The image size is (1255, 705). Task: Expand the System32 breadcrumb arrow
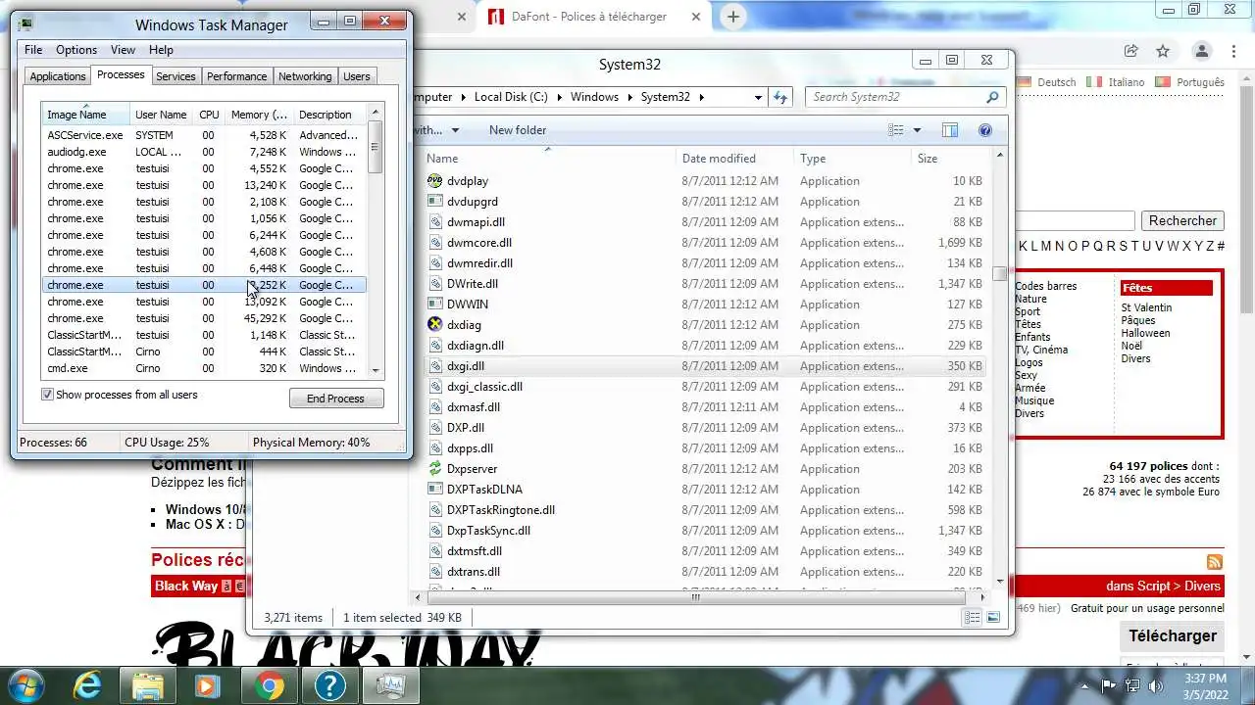pos(702,97)
